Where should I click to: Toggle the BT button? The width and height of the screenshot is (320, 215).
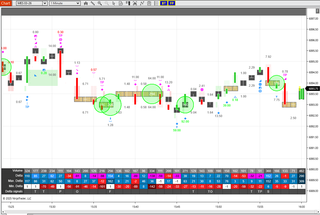(164, 3)
